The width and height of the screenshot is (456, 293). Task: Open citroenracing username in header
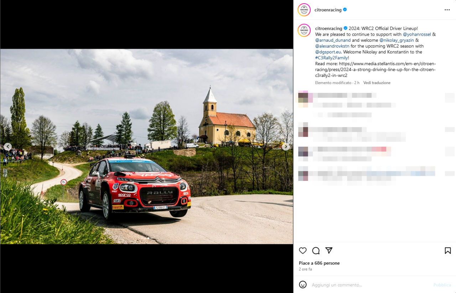click(x=328, y=10)
